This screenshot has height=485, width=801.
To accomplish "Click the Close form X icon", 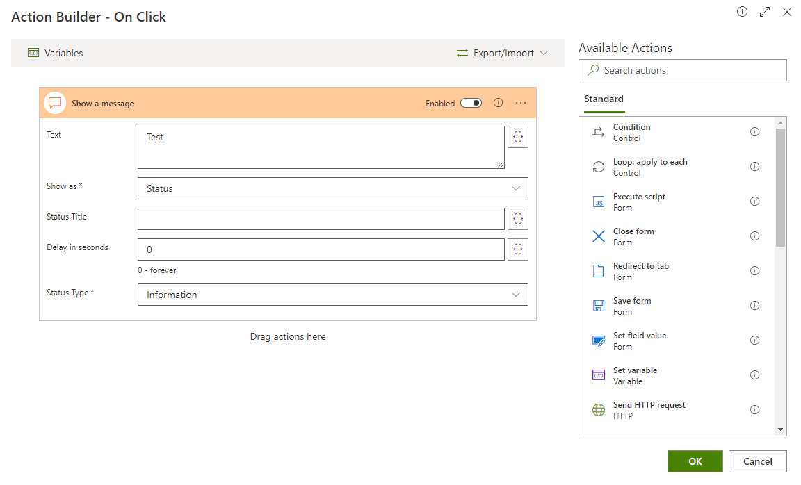I will click(598, 236).
